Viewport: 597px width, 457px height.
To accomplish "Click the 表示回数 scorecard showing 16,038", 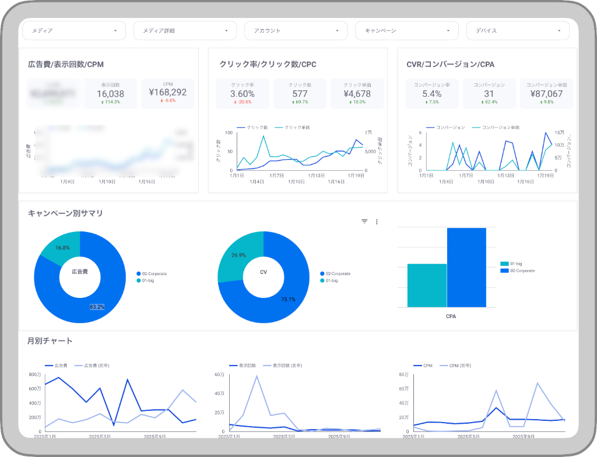I will [110, 93].
